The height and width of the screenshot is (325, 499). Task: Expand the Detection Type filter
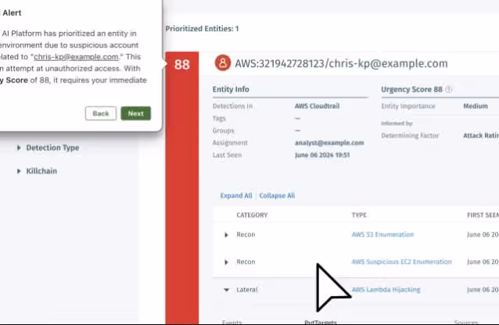pos(19,148)
